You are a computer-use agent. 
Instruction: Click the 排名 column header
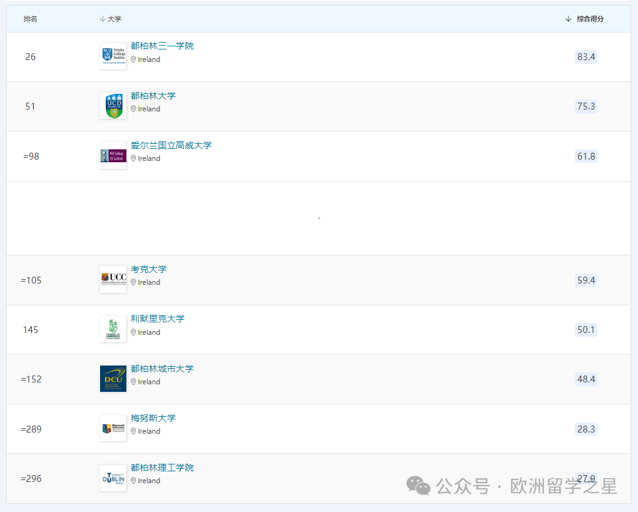[x=31, y=19]
